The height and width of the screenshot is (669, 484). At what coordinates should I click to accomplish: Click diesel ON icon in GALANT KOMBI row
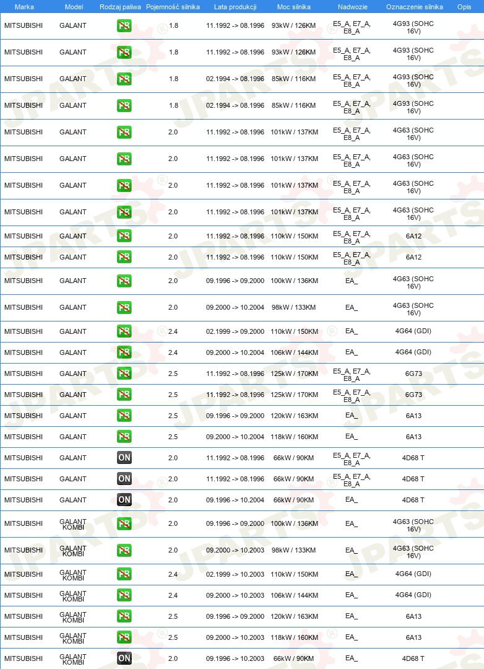point(124,658)
